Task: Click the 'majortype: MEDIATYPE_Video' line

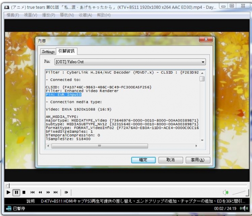Action: point(122,120)
